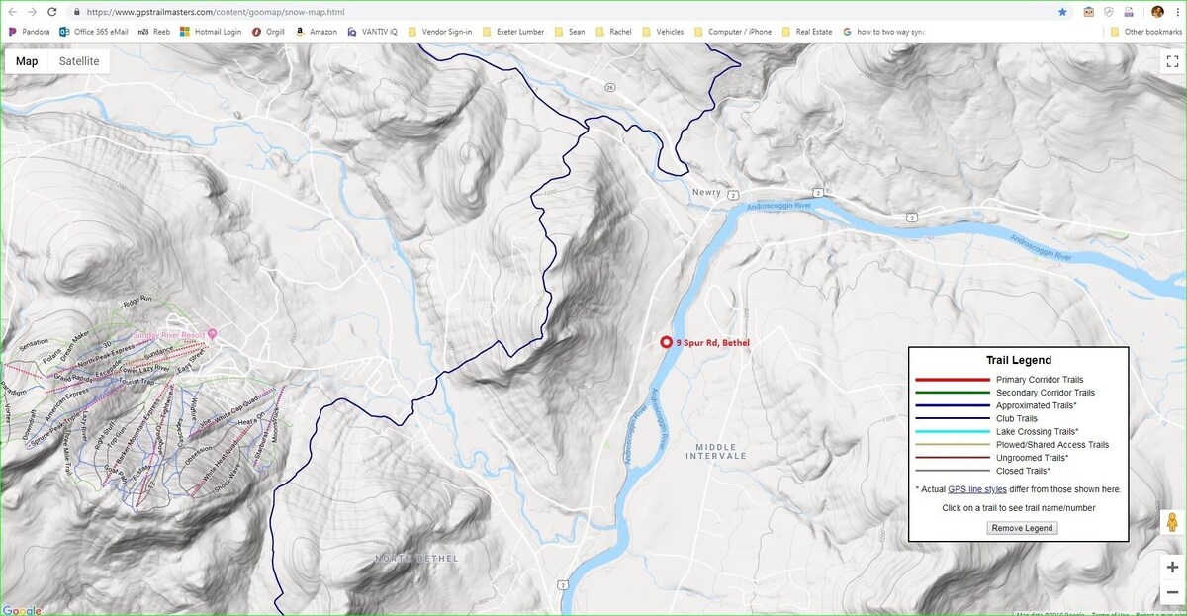The width and height of the screenshot is (1187, 616).
Task: Click the Newry town label
Action: [x=706, y=192]
